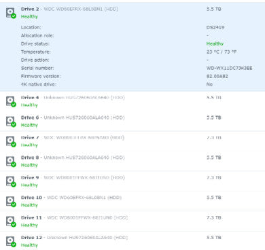Image resolution: width=265 pixels, height=250 pixels.
Task: Click the Drive 11 disk icon
Action: point(11,221)
